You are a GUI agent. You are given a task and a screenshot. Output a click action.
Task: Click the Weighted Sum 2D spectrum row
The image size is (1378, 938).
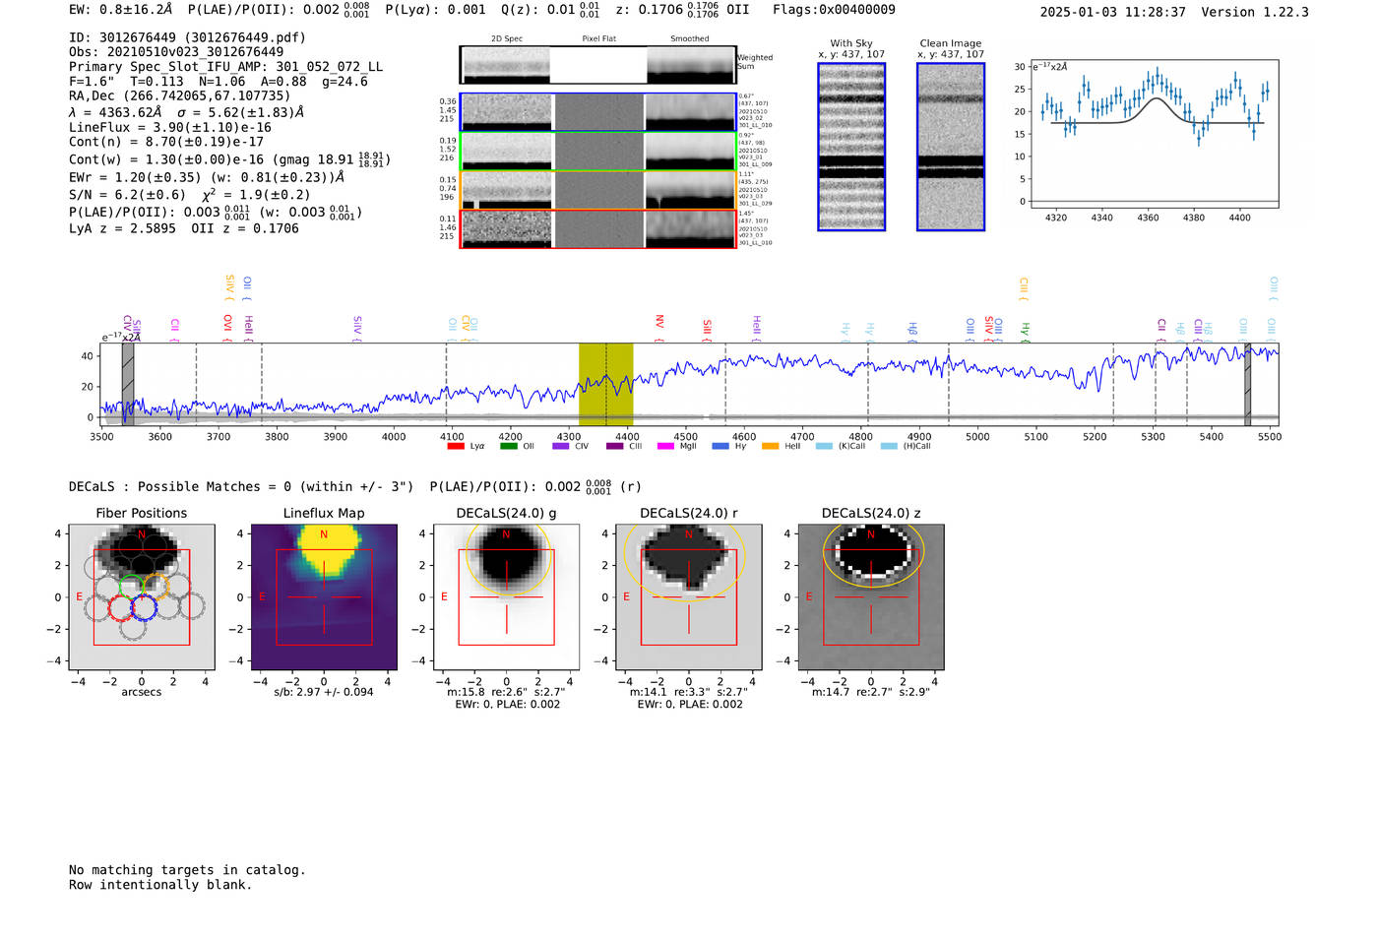[598, 65]
